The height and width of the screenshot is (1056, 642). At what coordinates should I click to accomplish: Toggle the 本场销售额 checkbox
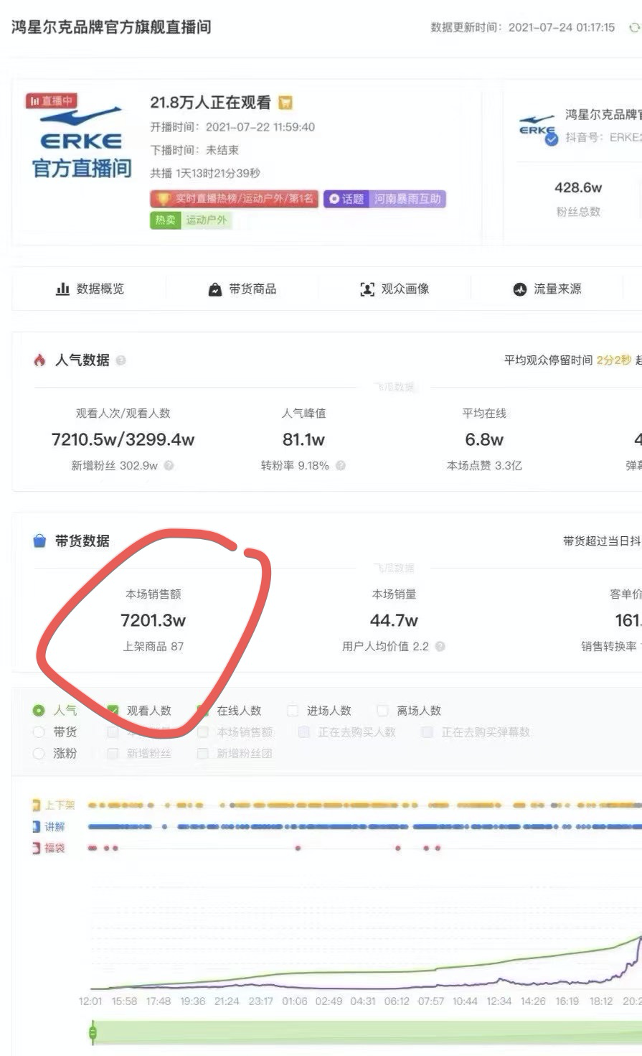(x=203, y=732)
